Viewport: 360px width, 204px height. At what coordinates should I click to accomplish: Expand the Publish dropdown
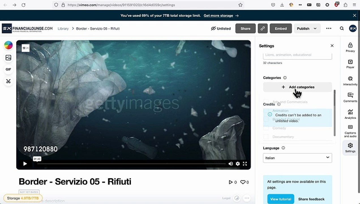(307, 28)
